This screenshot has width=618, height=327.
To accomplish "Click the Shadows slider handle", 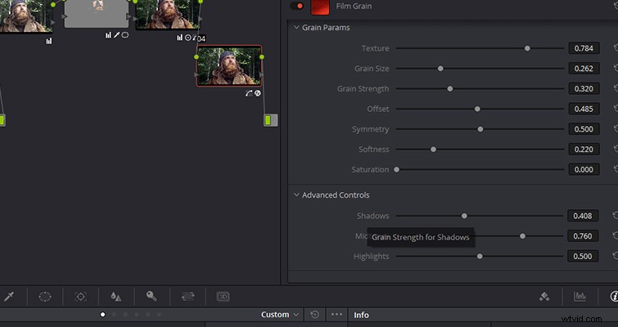I will [x=464, y=216].
